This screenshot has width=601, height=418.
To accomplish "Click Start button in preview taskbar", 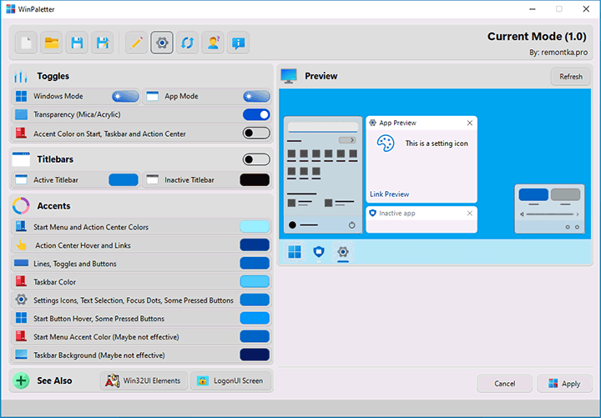I will (x=295, y=252).
